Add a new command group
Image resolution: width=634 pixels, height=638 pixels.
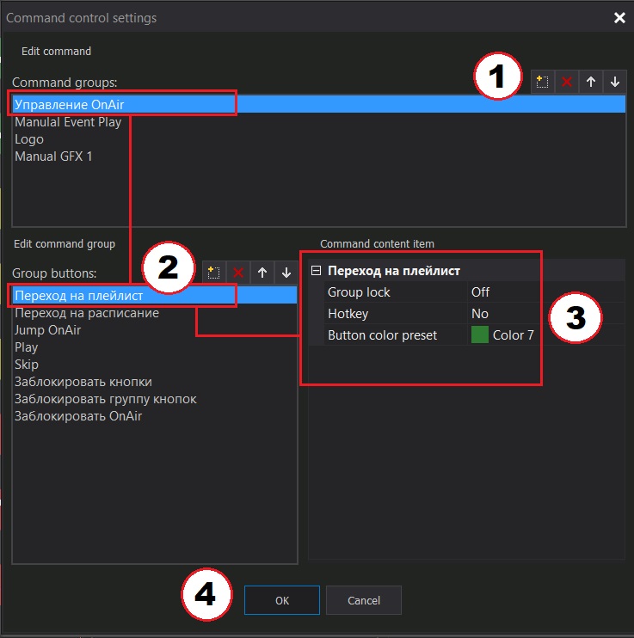(x=542, y=82)
